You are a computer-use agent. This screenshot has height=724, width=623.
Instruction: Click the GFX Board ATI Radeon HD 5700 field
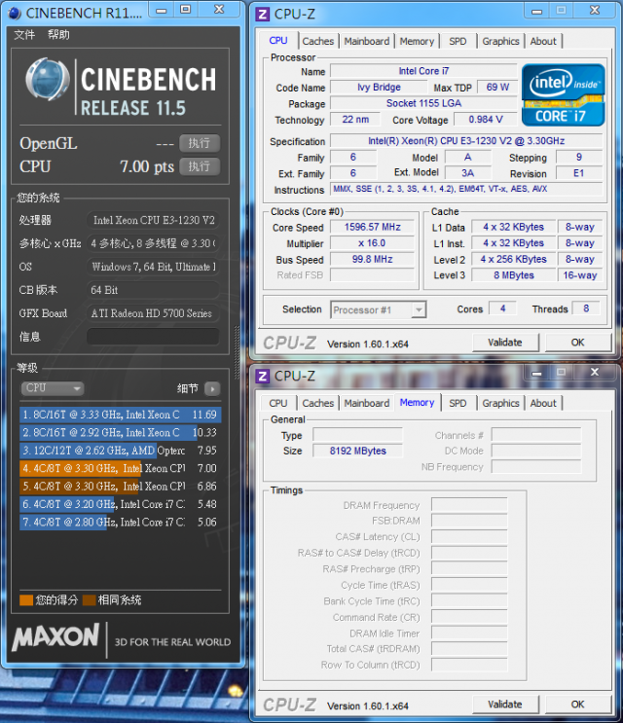[x=153, y=313]
